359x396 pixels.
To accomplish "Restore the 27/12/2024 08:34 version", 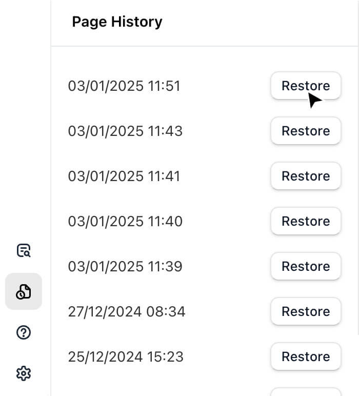I will point(306,311).
